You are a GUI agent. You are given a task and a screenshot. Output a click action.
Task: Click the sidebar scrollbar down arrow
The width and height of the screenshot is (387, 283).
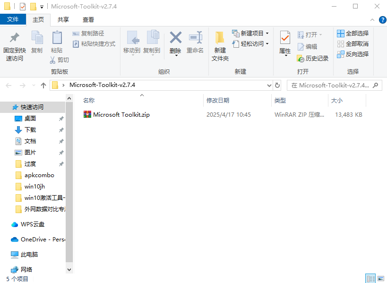[x=69, y=270]
